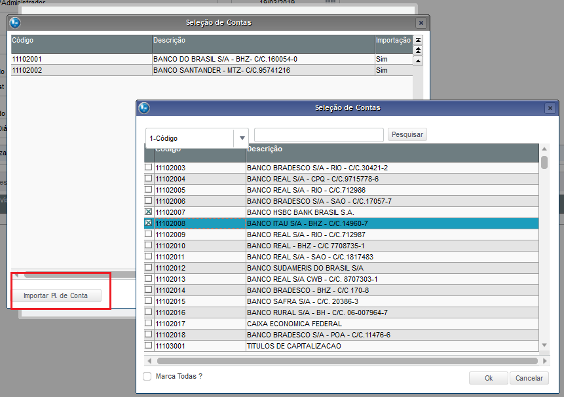564x397 pixels.
Task: Close the front Seleção de Contas dialog
Action: click(550, 108)
